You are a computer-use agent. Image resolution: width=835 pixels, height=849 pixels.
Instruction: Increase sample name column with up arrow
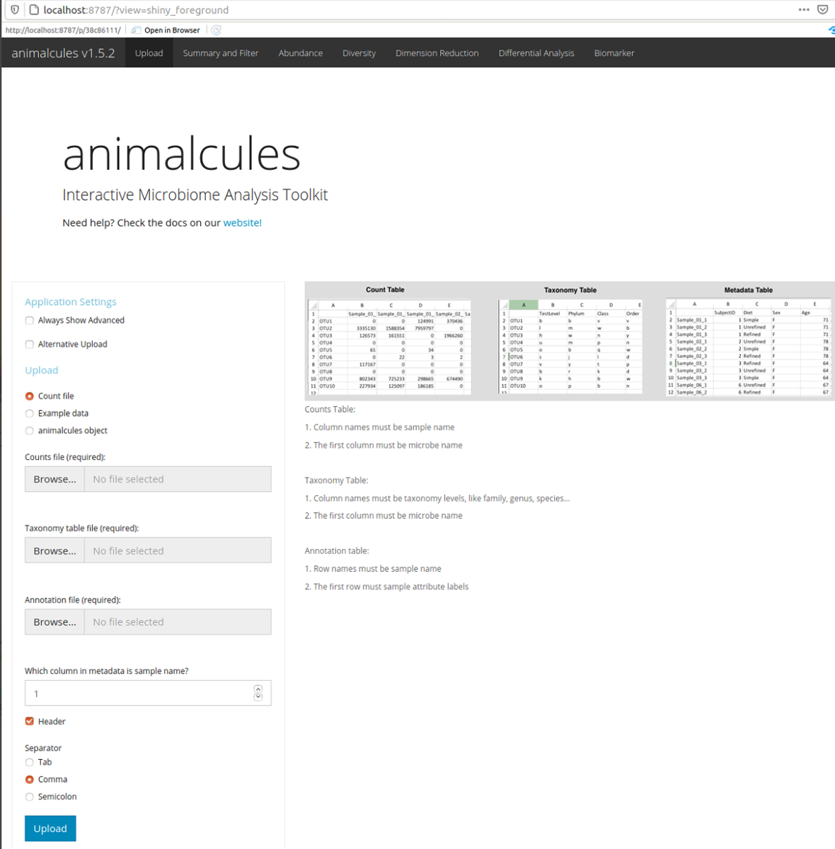coord(258,689)
